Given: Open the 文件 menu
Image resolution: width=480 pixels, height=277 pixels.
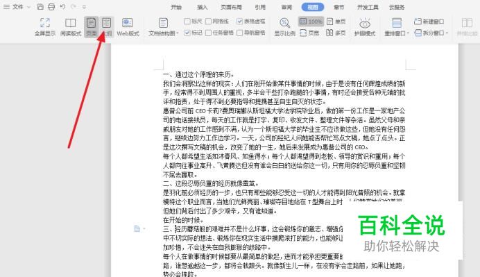Looking at the screenshot, I should pos(18,7).
